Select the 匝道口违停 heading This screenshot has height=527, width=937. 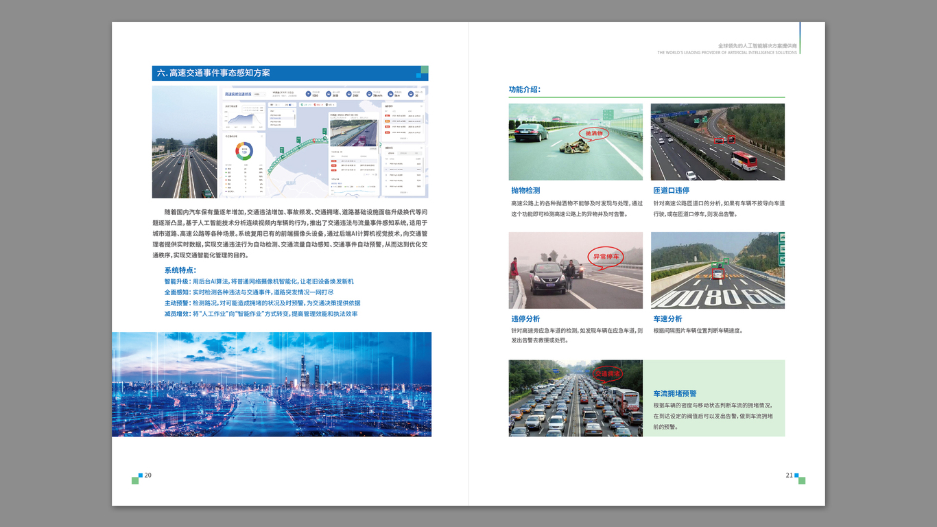(672, 190)
